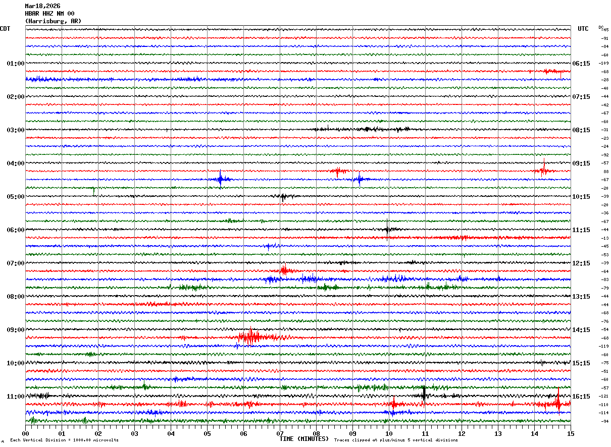The height and width of the screenshot is (447, 611).
Task: Click the 08:15 UTC time label
Action: 581,130
